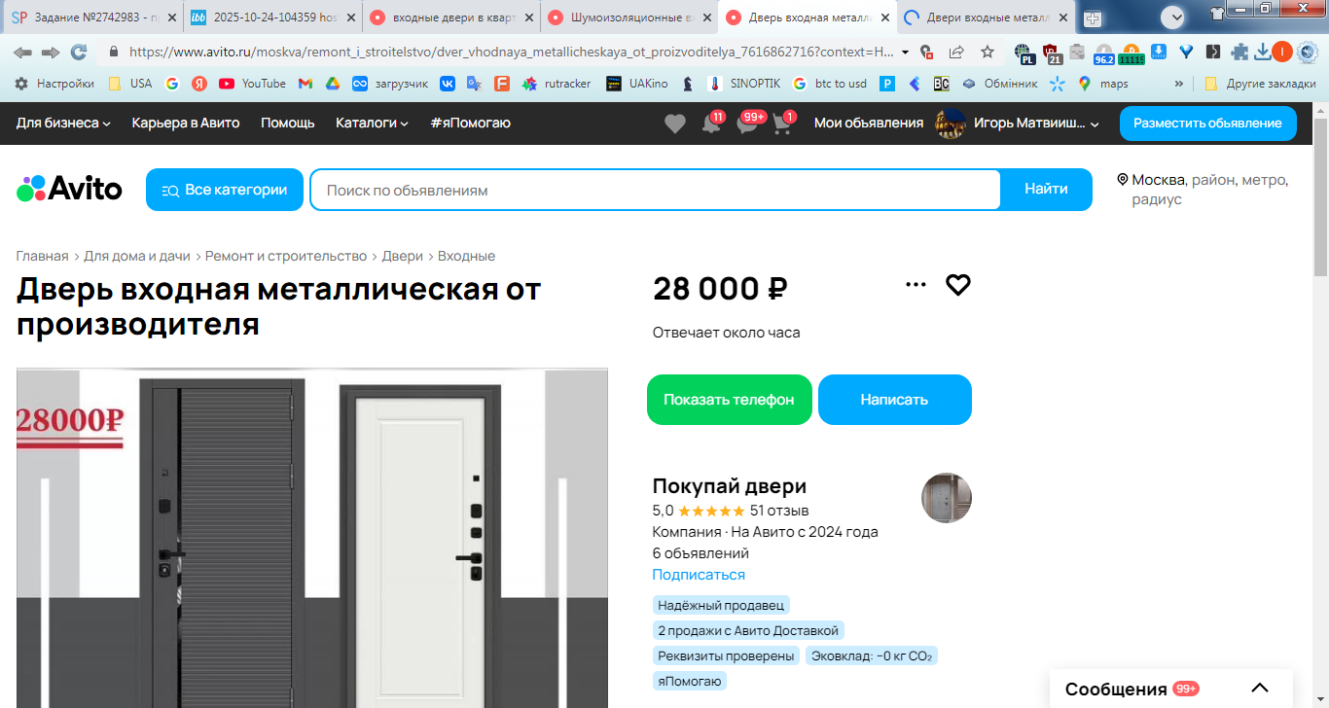Open the seller's round avatar thumbnail
Screen dimensions: 1329x708
click(947, 498)
